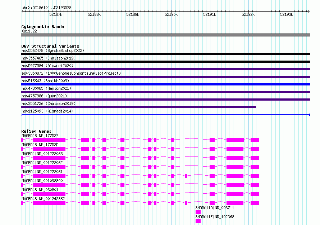The width and height of the screenshot is (320, 225).
Task: Select the magenta SNORA11D gene box
Action: coord(198,212)
